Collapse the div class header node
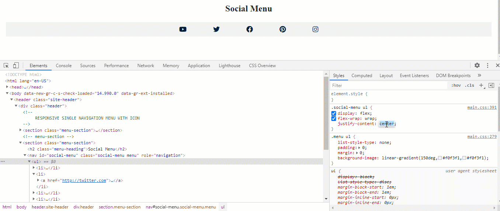Viewport: 500px width, 211px height. (16, 106)
